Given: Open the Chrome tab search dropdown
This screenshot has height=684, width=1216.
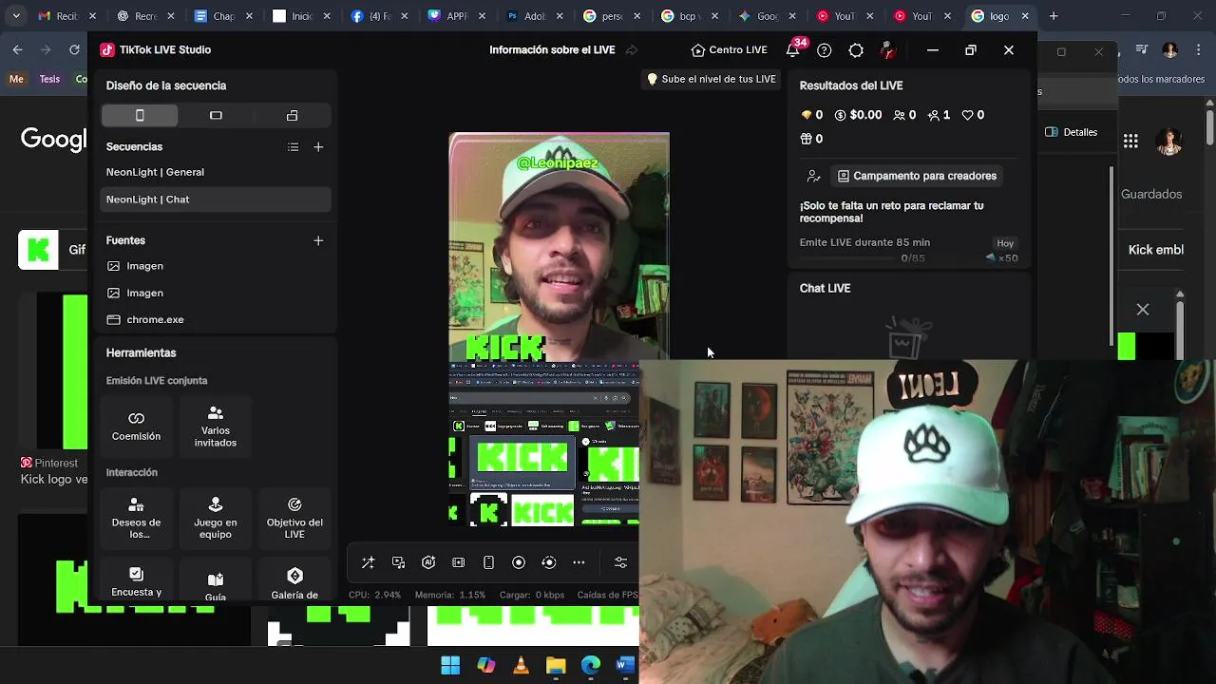Looking at the screenshot, I should coord(16,16).
